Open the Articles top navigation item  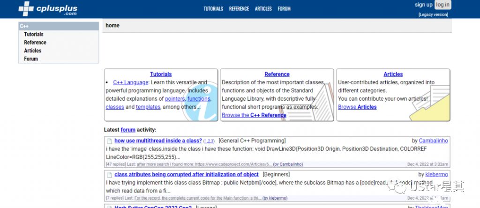pos(263,8)
